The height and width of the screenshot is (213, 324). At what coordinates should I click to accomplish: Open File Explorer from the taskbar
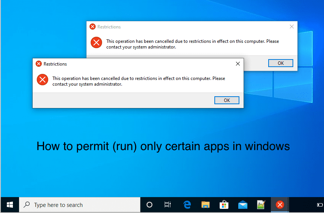[205, 205]
